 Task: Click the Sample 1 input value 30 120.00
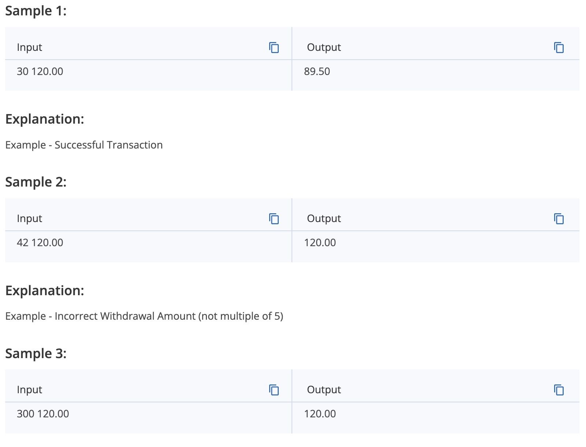(x=40, y=71)
